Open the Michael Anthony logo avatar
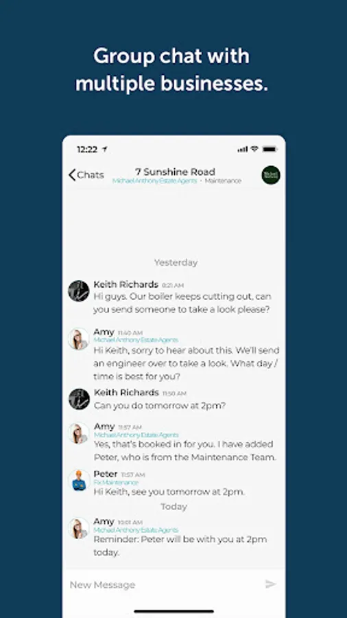This screenshot has height=618, width=347. click(x=271, y=175)
